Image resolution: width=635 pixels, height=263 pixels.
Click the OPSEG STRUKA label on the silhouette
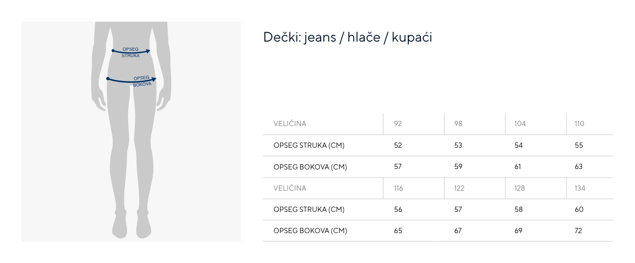pos(130,52)
